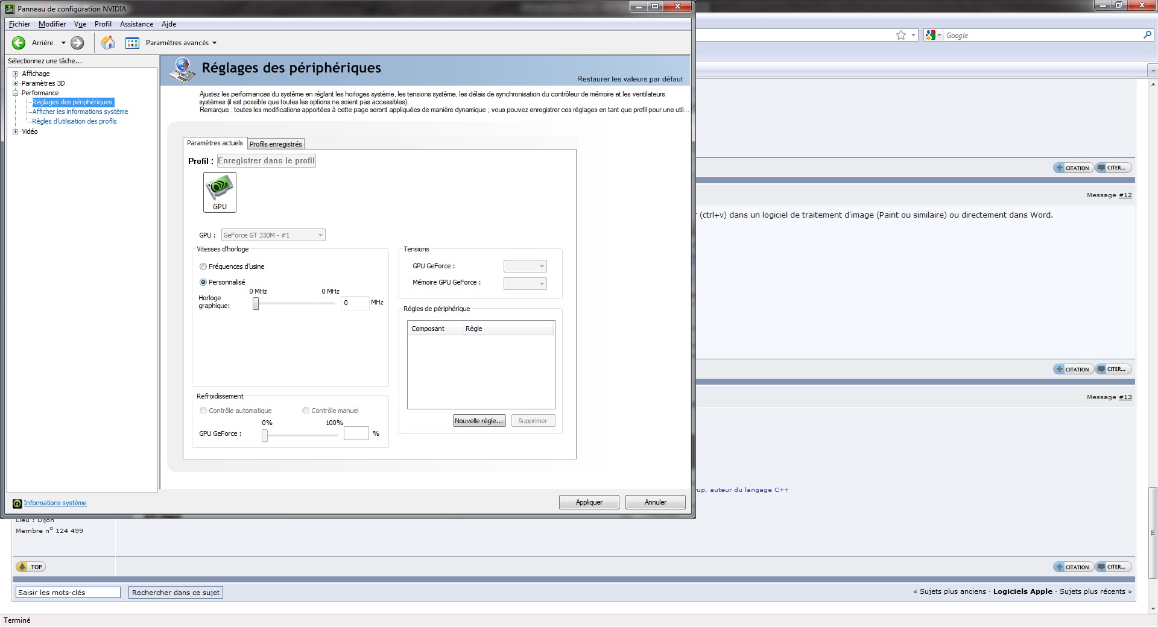Image resolution: width=1158 pixels, height=627 pixels.
Task: Click the Forward arrow icon
Action: [77, 43]
